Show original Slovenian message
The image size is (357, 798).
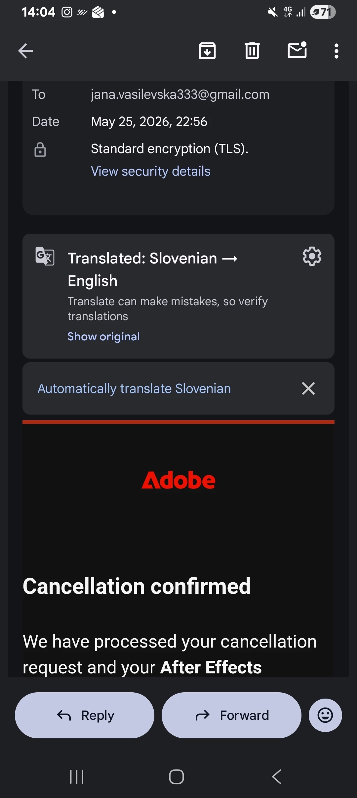pyautogui.click(x=103, y=337)
